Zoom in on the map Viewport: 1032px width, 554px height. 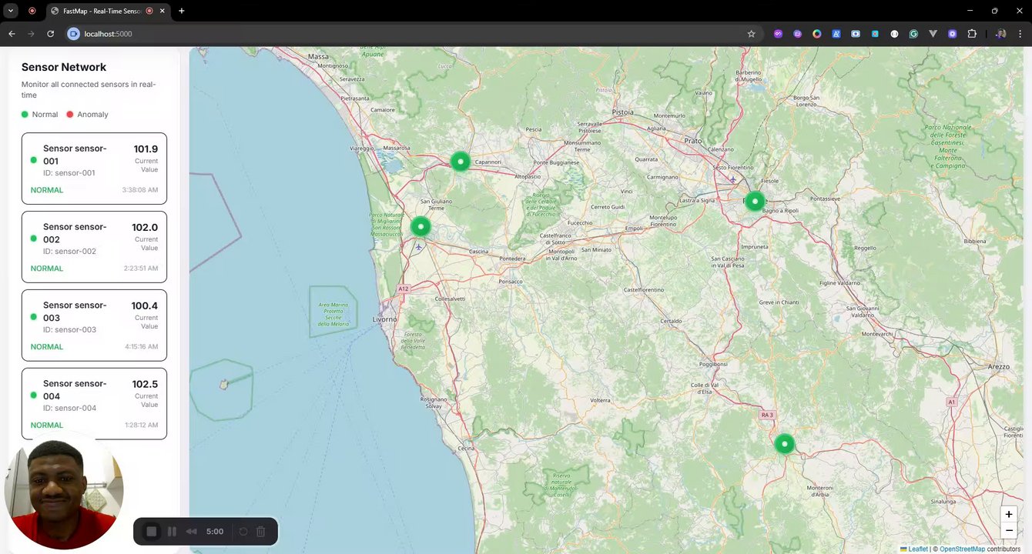(1009, 514)
